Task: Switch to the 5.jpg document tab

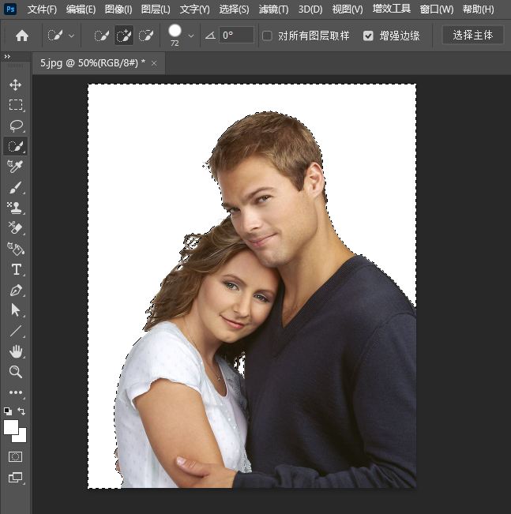Action: [92, 62]
